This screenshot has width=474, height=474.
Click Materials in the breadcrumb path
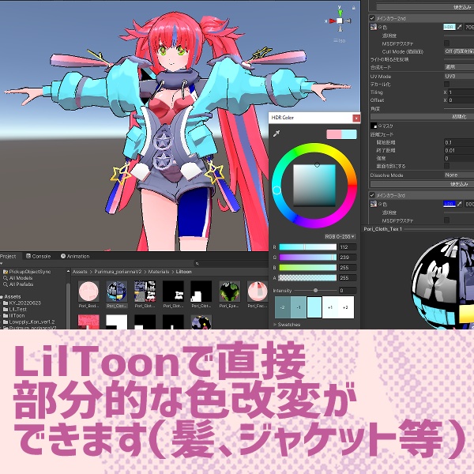159,272
